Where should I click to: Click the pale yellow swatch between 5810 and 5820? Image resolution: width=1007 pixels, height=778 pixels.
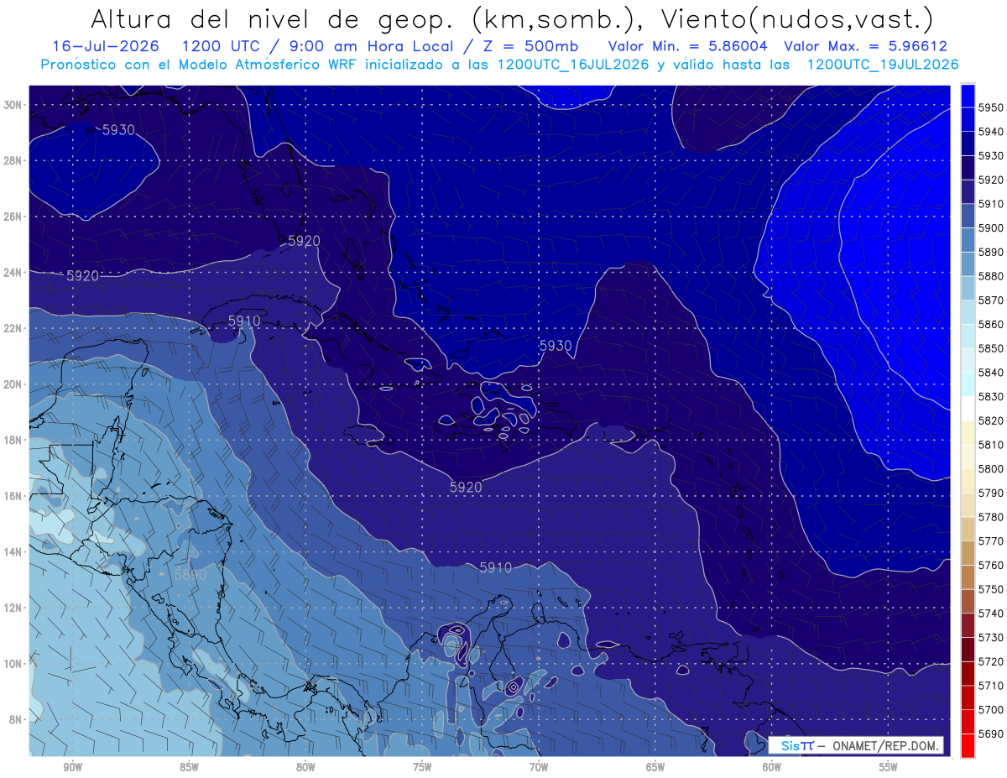click(968, 432)
